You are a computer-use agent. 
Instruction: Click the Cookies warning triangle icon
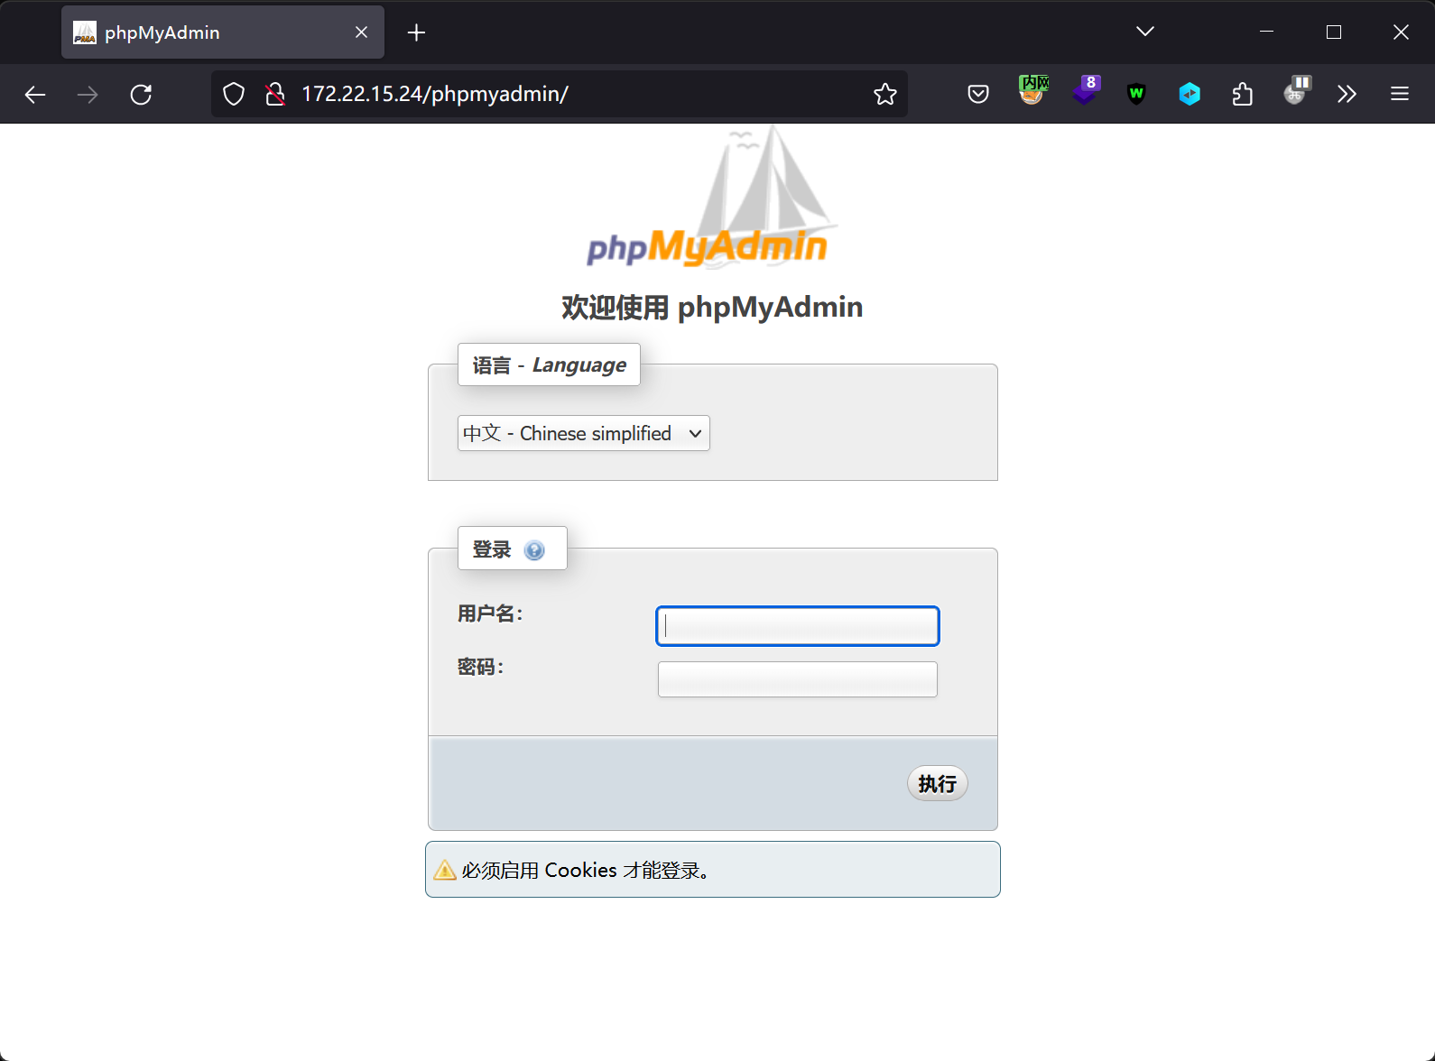click(x=445, y=870)
